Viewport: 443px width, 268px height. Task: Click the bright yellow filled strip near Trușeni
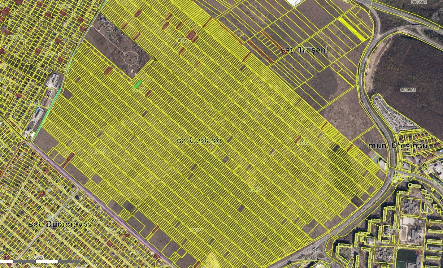[x=352, y=28]
